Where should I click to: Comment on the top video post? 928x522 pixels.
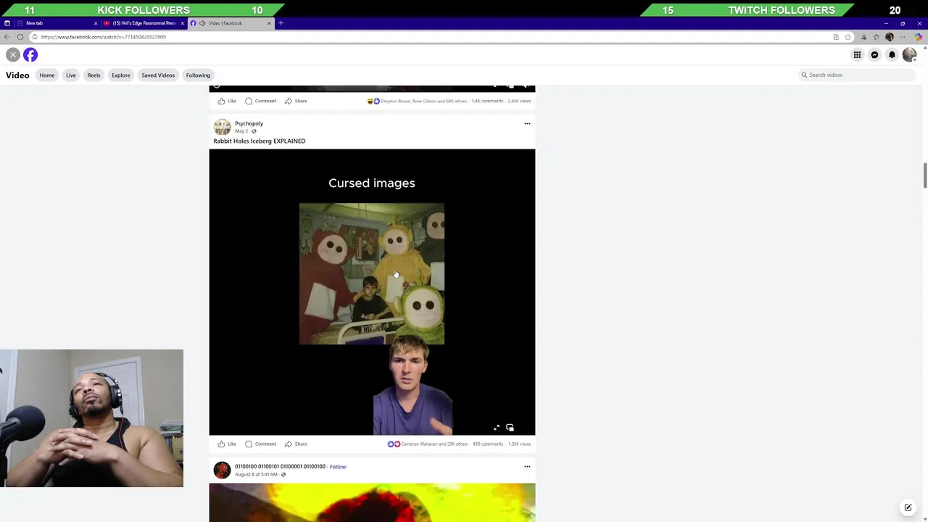pyautogui.click(x=260, y=101)
